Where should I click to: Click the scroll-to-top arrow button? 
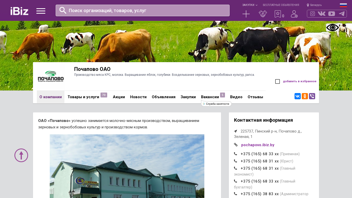pyautogui.click(x=21, y=155)
